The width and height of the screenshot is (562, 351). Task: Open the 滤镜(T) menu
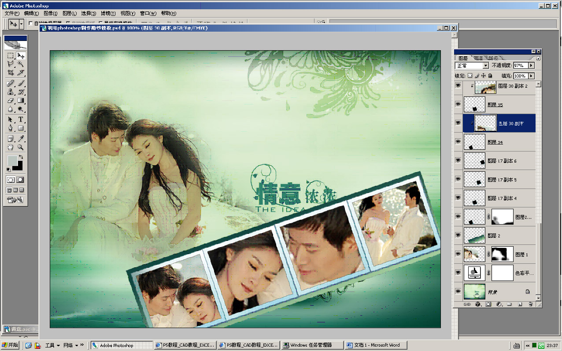[x=108, y=14]
